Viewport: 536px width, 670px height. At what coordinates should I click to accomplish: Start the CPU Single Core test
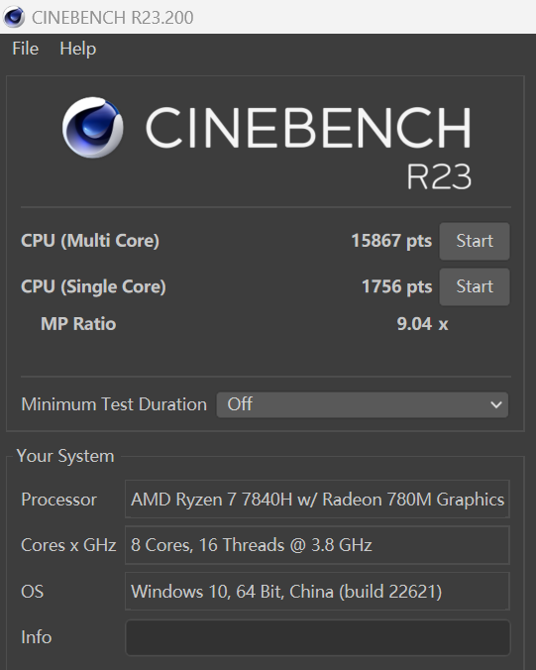tap(475, 286)
